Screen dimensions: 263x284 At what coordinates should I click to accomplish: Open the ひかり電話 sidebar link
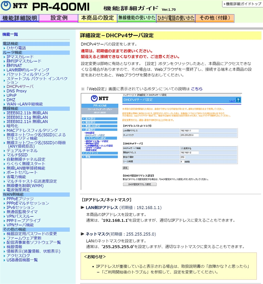pos(16,48)
